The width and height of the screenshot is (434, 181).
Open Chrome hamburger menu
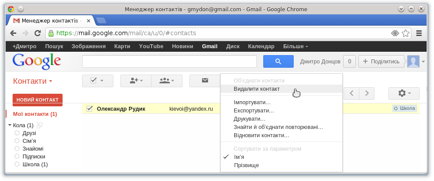pyautogui.click(x=419, y=33)
